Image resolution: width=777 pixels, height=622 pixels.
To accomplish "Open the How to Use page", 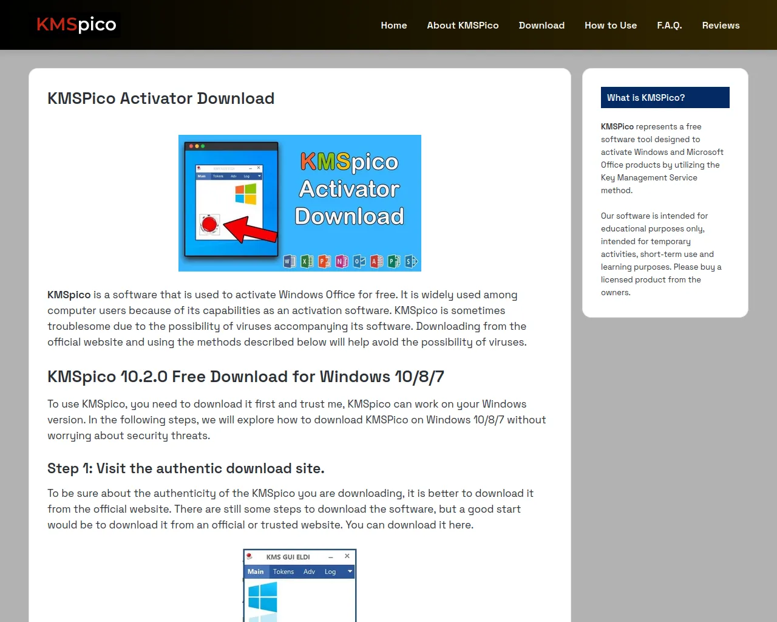I will (x=611, y=26).
